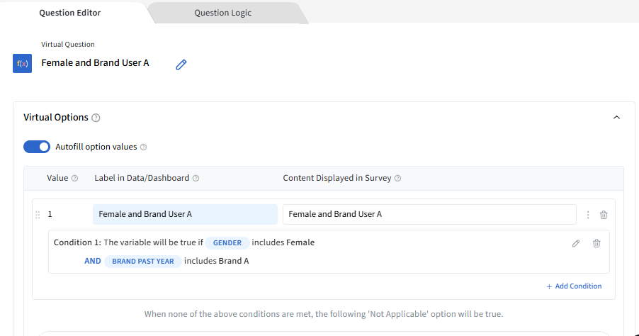Click help icon beside Autofill option values
The image size is (639, 336).
point(143,147)
